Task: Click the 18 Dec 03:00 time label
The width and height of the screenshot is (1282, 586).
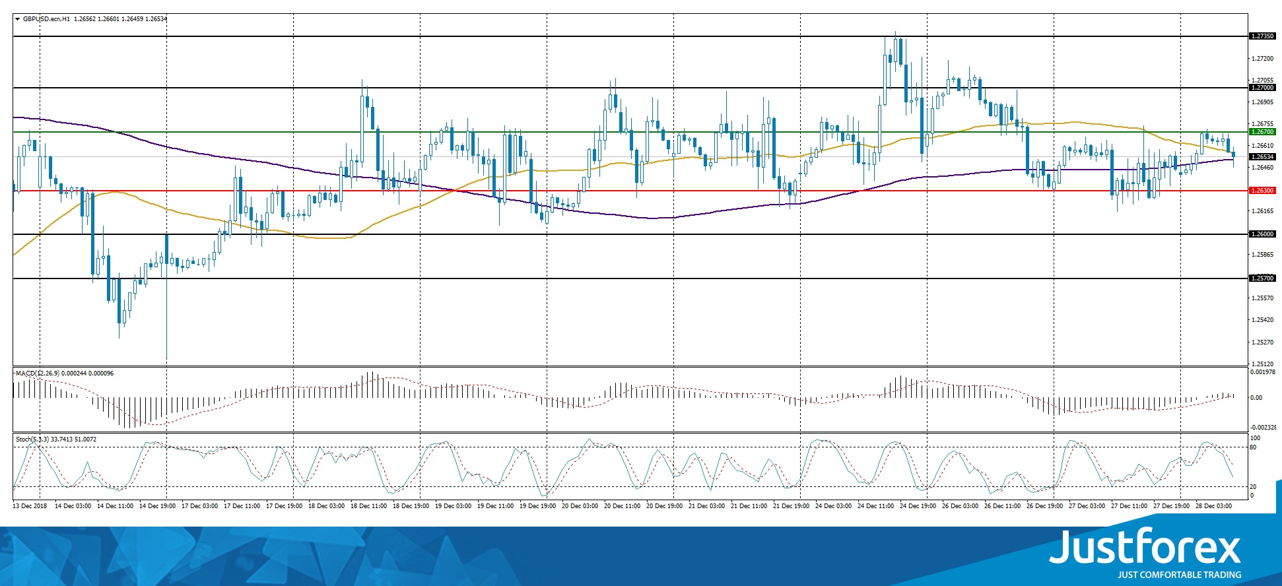Action: coord(326,506)
